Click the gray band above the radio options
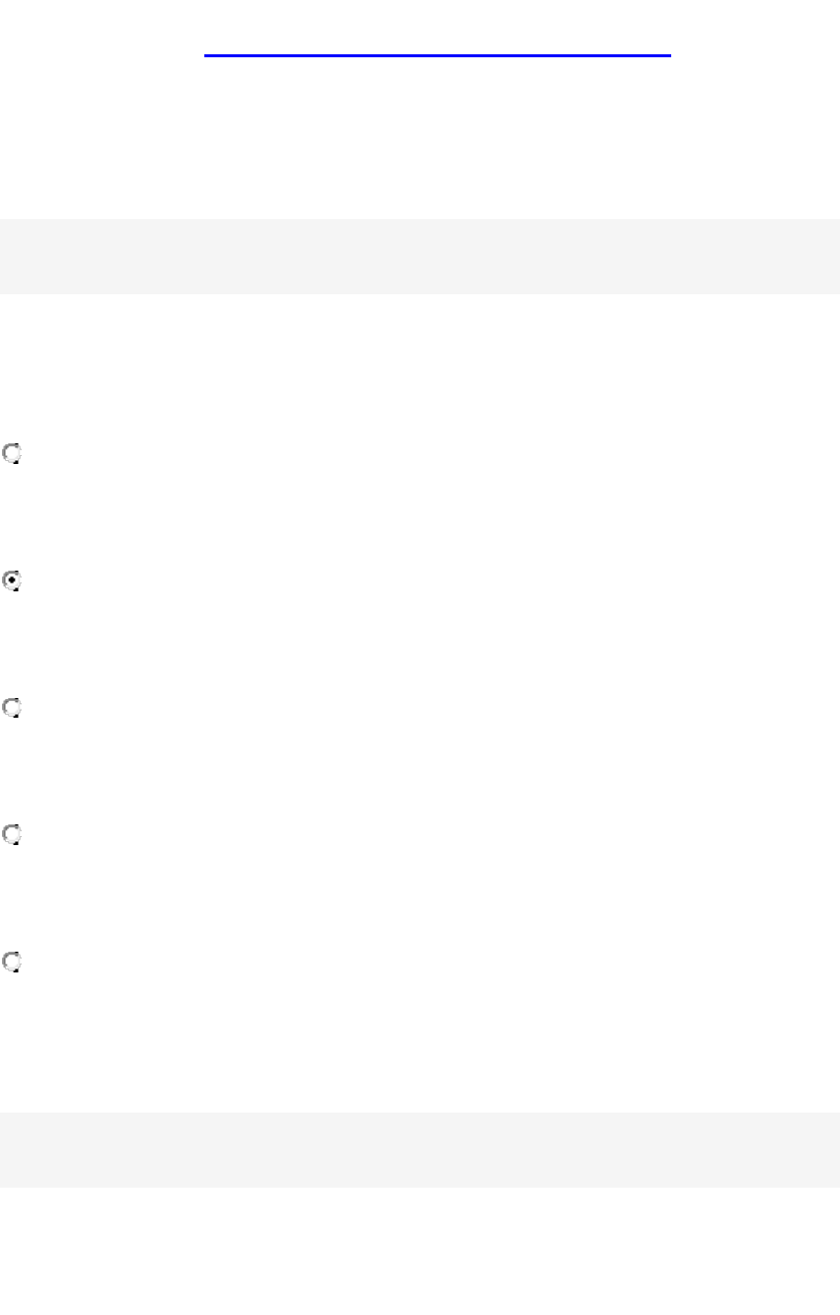 tap(420, 257)
